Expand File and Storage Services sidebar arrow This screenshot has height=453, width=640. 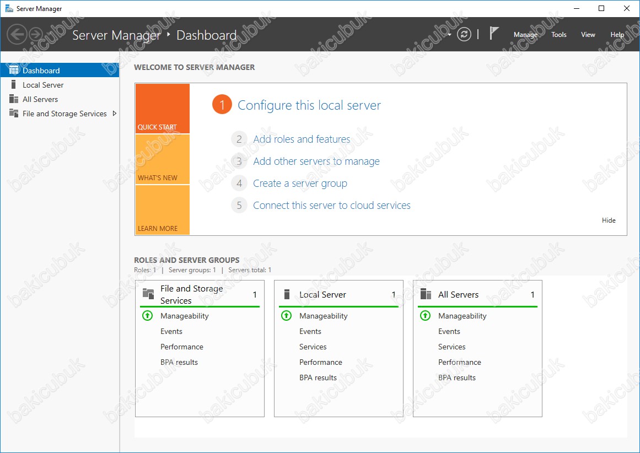[114, 114]
